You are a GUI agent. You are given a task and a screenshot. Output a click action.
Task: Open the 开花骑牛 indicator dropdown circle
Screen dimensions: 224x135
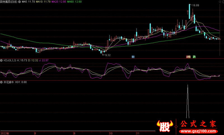click(2, 82)
